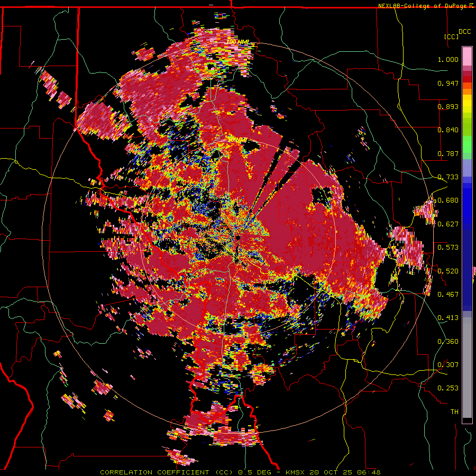Select the 0.360 legend value
476x476 pixels.
point(448,342)
